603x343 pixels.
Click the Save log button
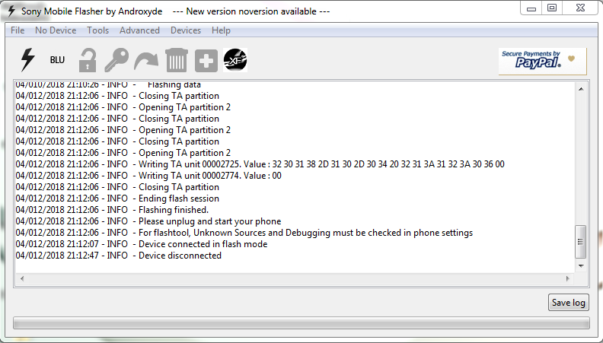pyautogui.click(x=569, y=302)
